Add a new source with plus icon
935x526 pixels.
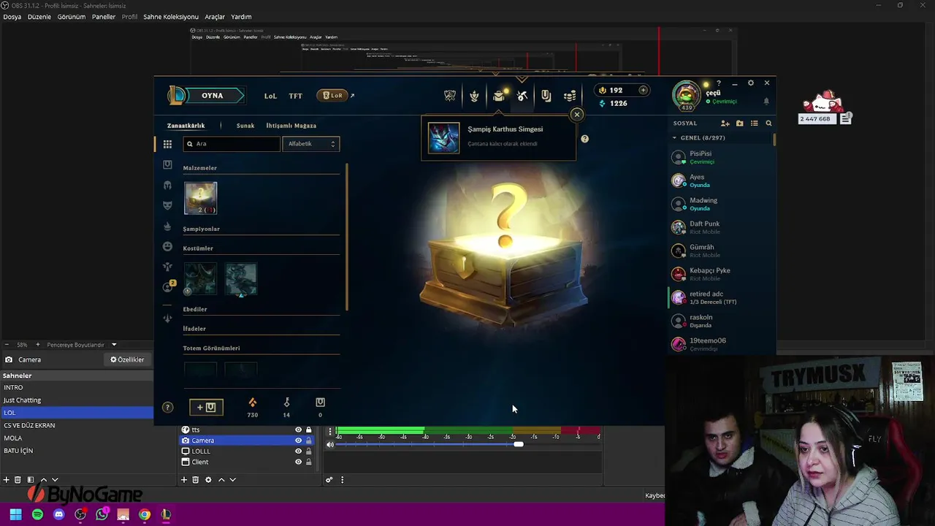(184, 480)
